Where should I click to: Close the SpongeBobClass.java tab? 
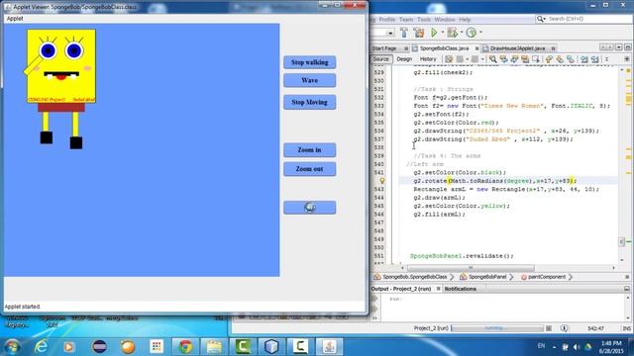[x=476, y=48]
